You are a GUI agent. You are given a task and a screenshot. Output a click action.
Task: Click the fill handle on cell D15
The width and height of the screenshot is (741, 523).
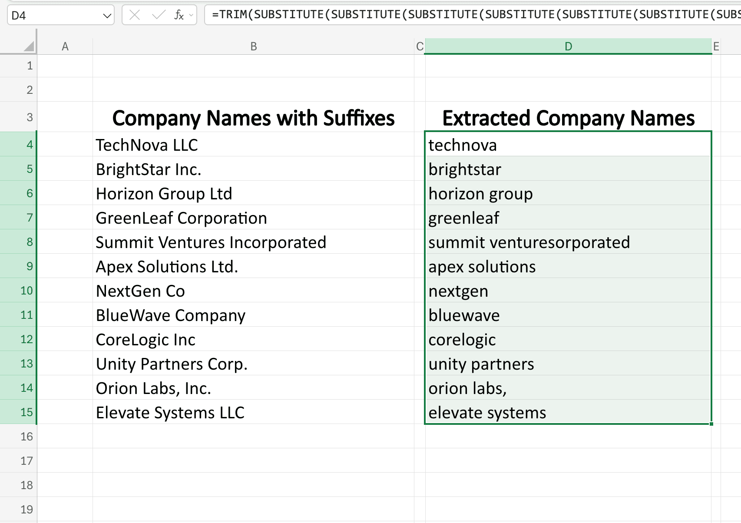(x=711, y=424)
